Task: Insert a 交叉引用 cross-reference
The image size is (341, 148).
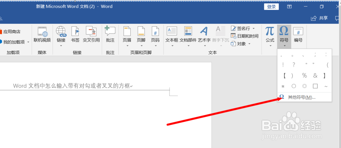Action: [x=91, y=34]
